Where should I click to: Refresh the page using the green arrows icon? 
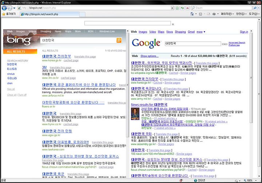[x=182, y=8]
